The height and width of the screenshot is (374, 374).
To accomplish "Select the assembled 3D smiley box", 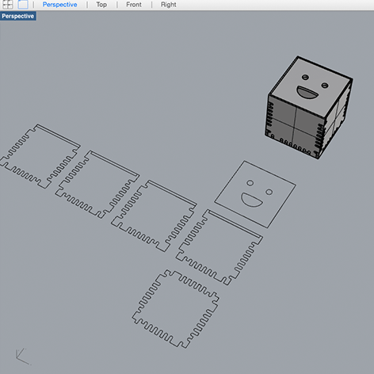I will 308,107.
